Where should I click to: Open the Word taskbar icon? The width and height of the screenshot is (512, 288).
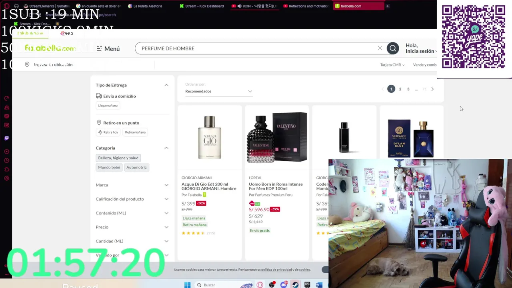click(319, 285)
